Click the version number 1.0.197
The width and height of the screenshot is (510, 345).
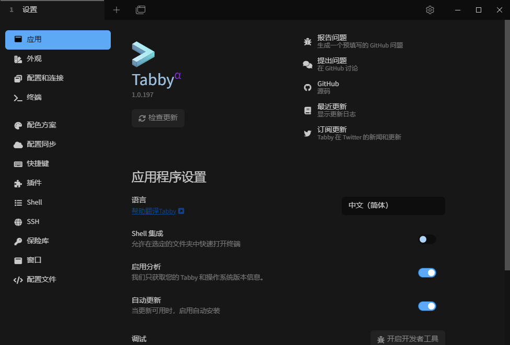pyautogui.click(x=143, y=95)
